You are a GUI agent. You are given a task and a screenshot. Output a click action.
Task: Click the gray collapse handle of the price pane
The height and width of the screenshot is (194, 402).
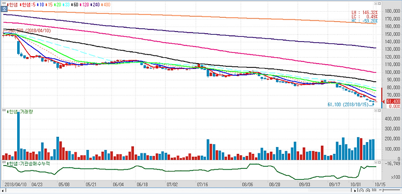pos(4,3)
